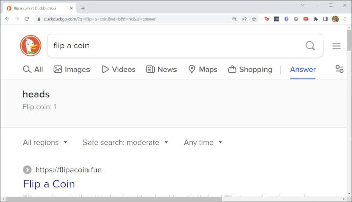Open the Safe search: moderate dropdown
Image resolution: width=352 pixels, height=202 pixels.
[x=126, y=142]
